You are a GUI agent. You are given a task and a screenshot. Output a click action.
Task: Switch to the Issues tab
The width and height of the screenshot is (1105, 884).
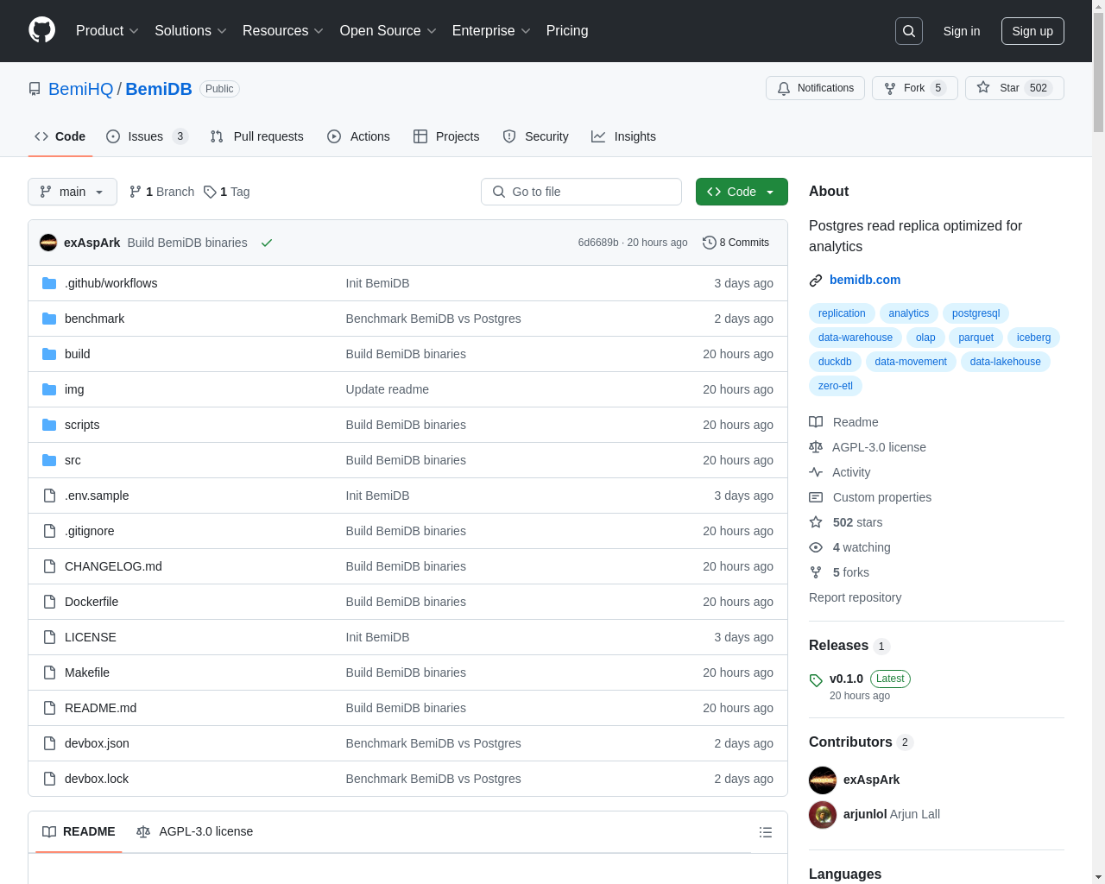pos(147,136)
